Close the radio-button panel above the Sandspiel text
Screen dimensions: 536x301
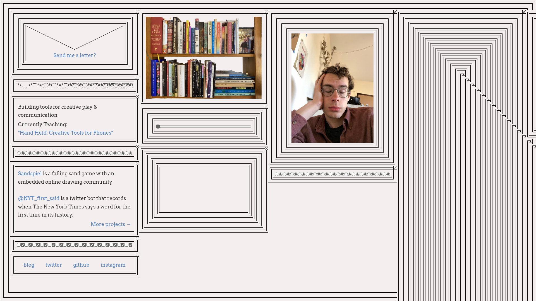[137, 147]
